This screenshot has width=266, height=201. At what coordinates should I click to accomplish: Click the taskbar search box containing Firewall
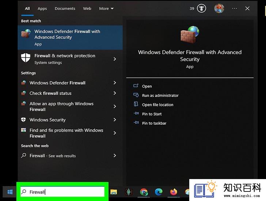point(62,192)
